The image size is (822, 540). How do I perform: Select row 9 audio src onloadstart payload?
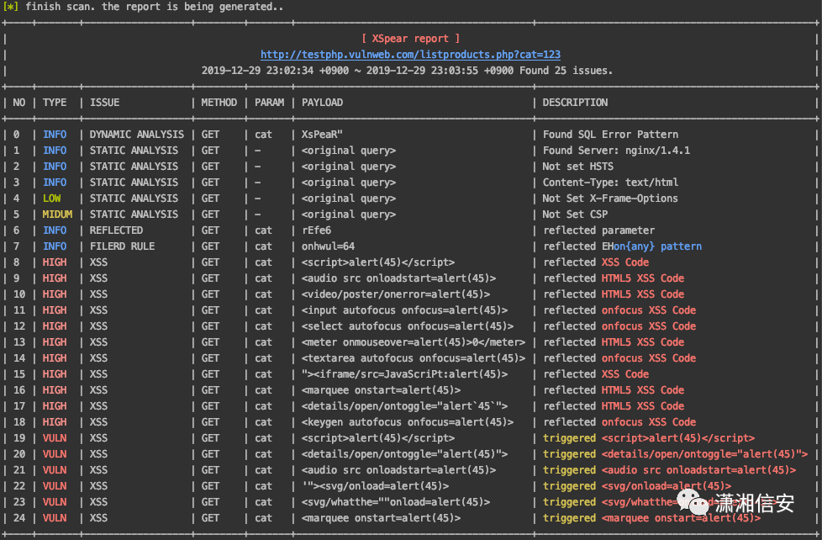(x=398, y=278)
